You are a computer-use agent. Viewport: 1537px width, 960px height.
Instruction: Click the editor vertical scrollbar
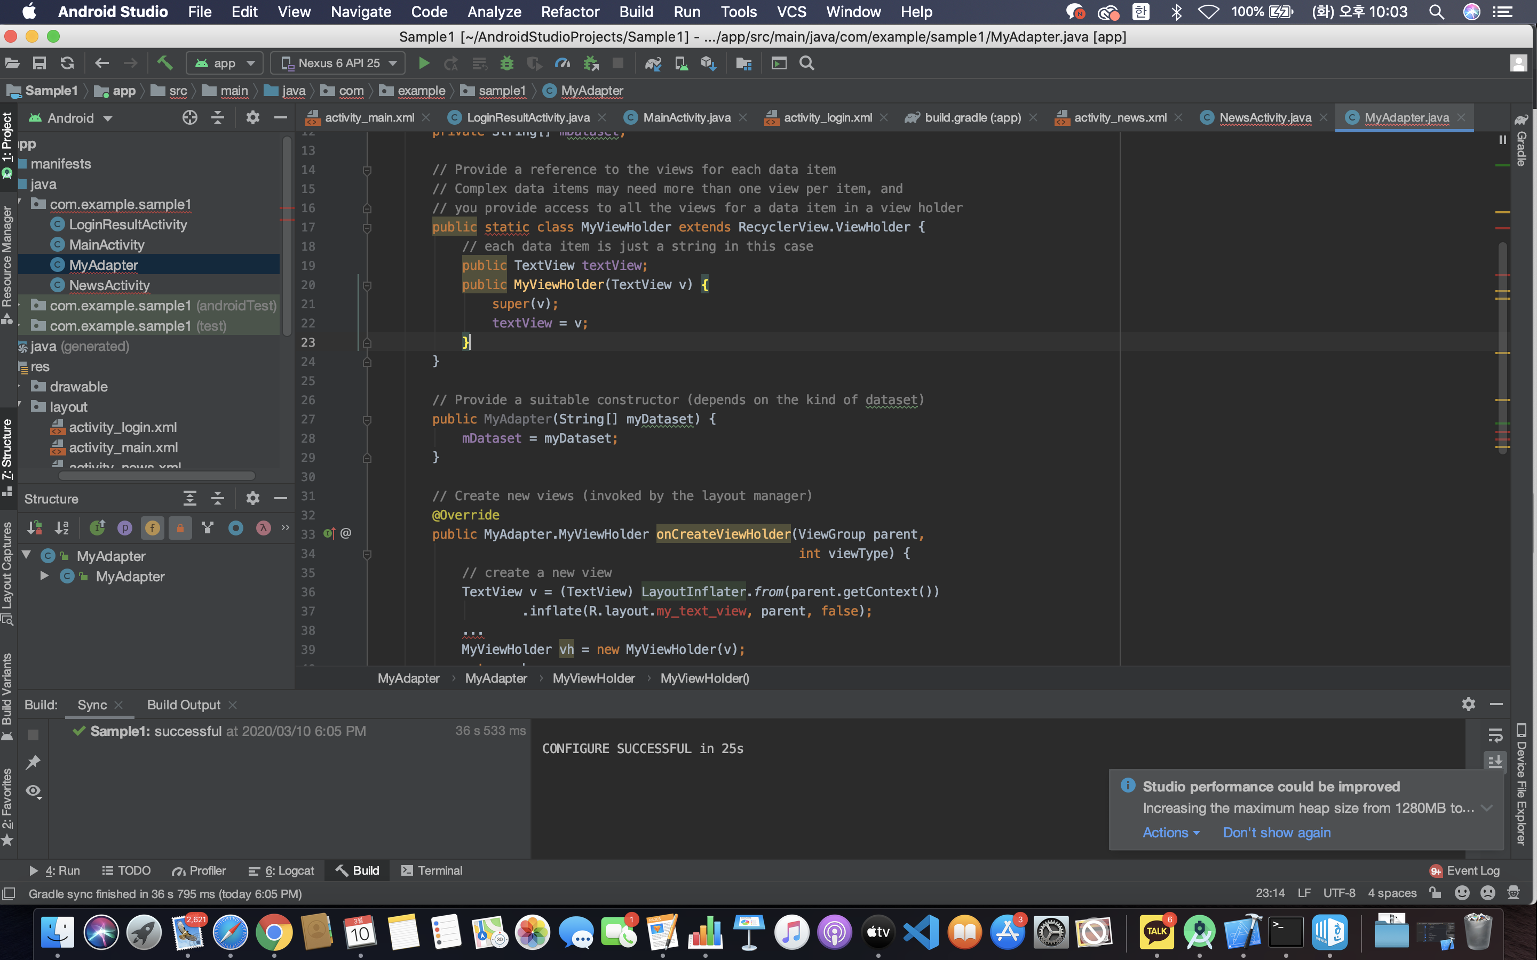(1502, 349)
